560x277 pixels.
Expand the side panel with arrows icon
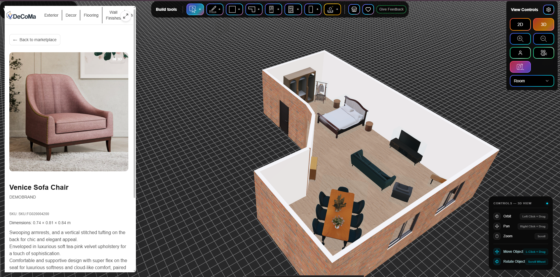(x=126, y=16)
